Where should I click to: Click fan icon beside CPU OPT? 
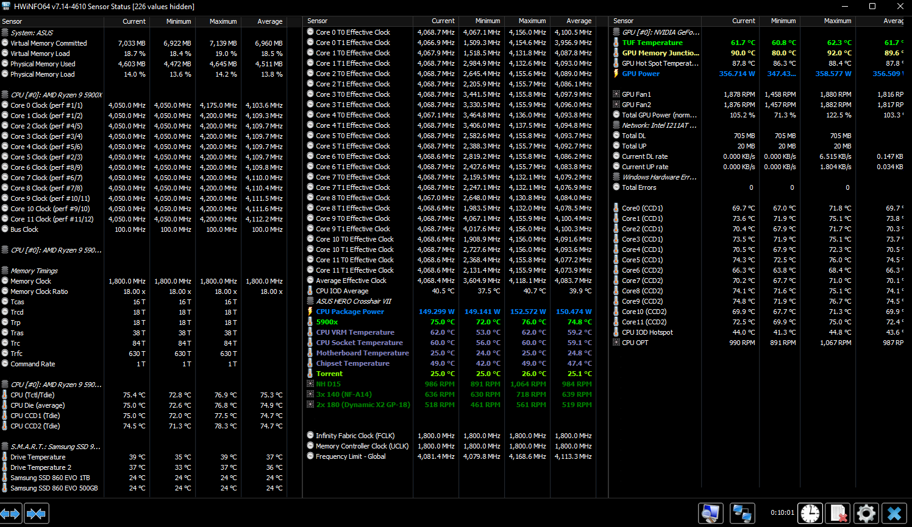coord(616,343)
